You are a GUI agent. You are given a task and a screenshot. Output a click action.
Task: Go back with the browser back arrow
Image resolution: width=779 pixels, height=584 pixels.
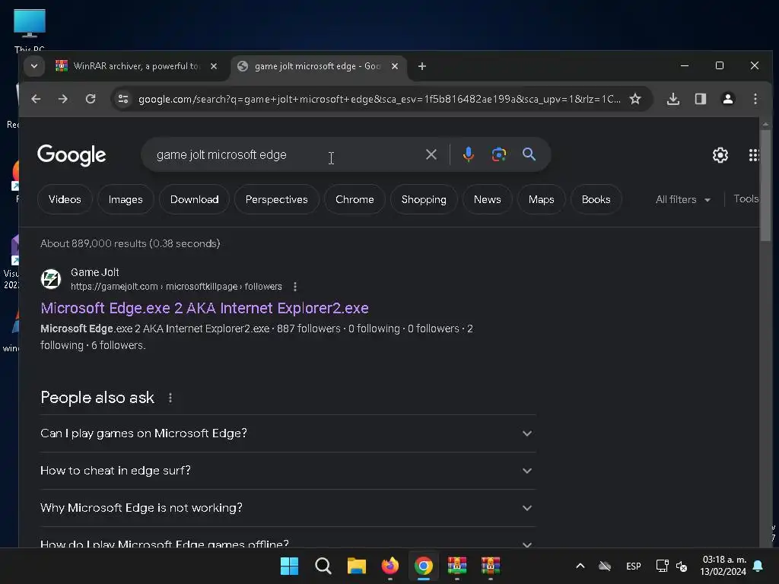coord(36,99)
